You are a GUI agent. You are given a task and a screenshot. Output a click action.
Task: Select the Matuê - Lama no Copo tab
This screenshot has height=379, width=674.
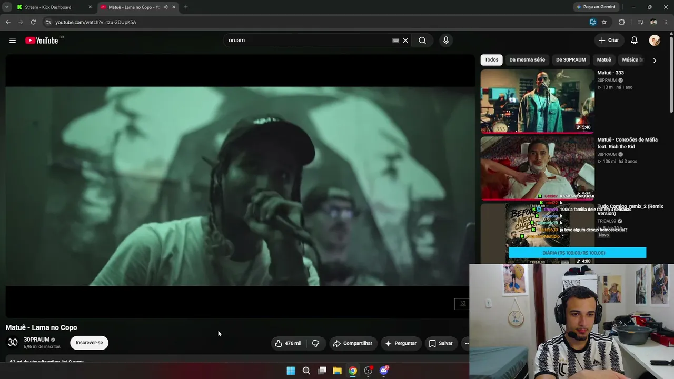pos(138,7)
